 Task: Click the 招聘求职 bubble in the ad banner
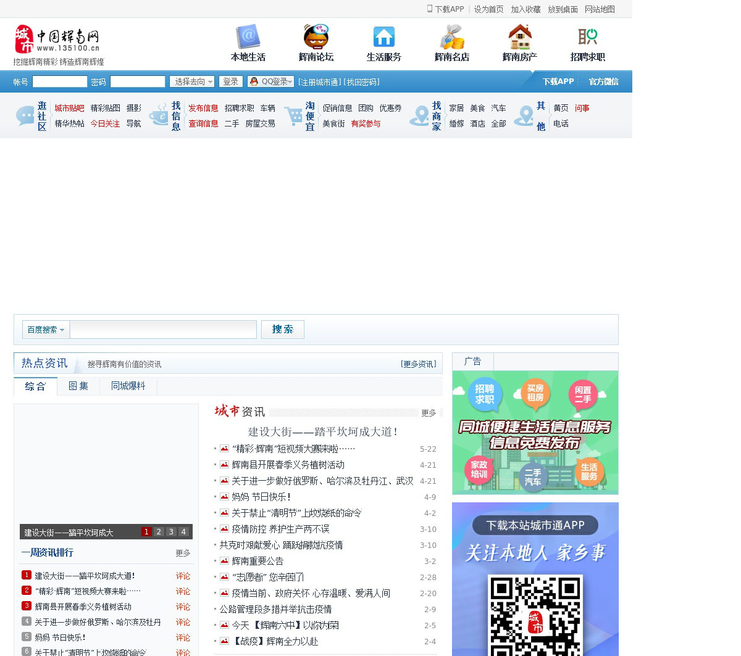tap(484, 394)
